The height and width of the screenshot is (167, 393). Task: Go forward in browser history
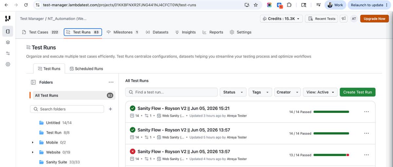(16, 5)
